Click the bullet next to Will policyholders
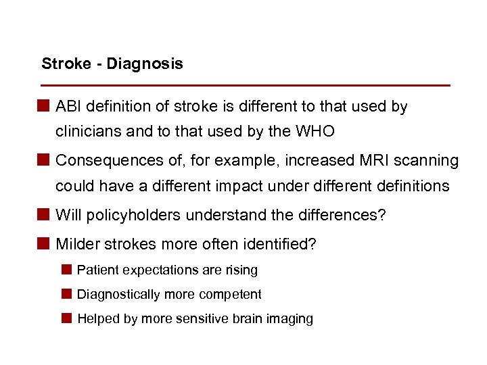Image resolution: width=487 pixels, height=365 pixels. (45, 214)
